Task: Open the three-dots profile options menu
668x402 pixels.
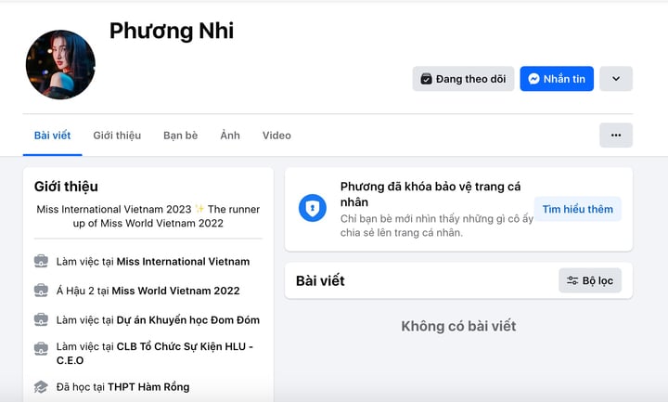Action: coord(616,136)
